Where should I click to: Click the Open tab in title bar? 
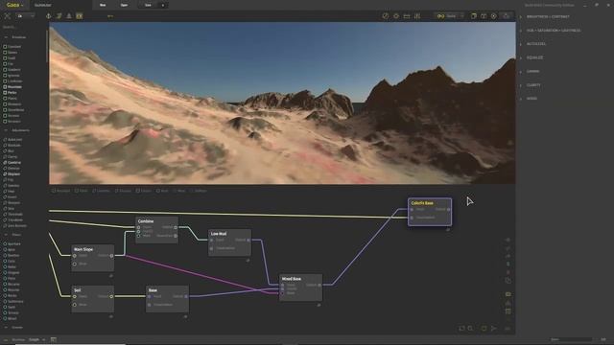click(124, 5)
